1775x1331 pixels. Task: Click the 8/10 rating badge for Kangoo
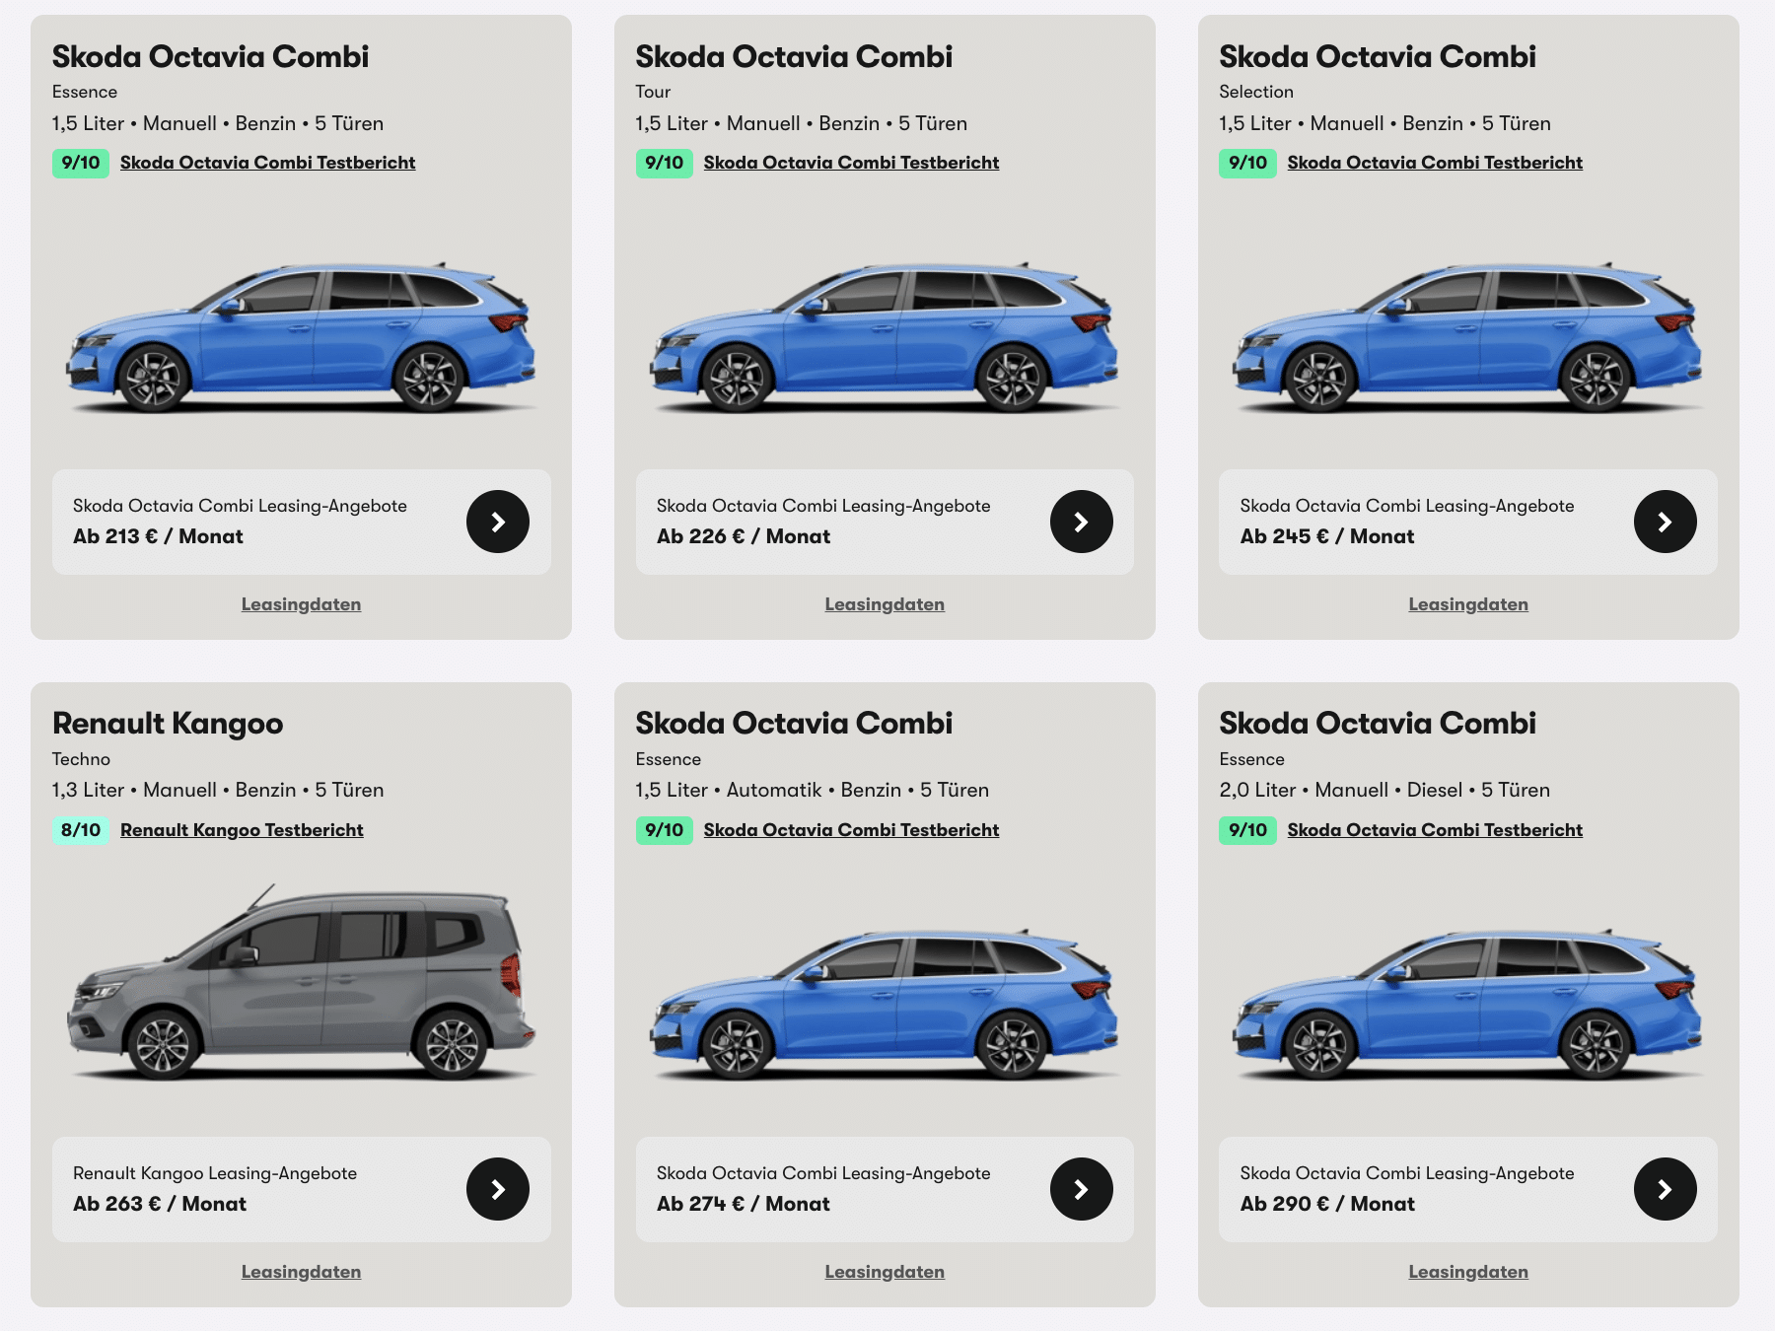pyautogui.click(x=81, y=830)
